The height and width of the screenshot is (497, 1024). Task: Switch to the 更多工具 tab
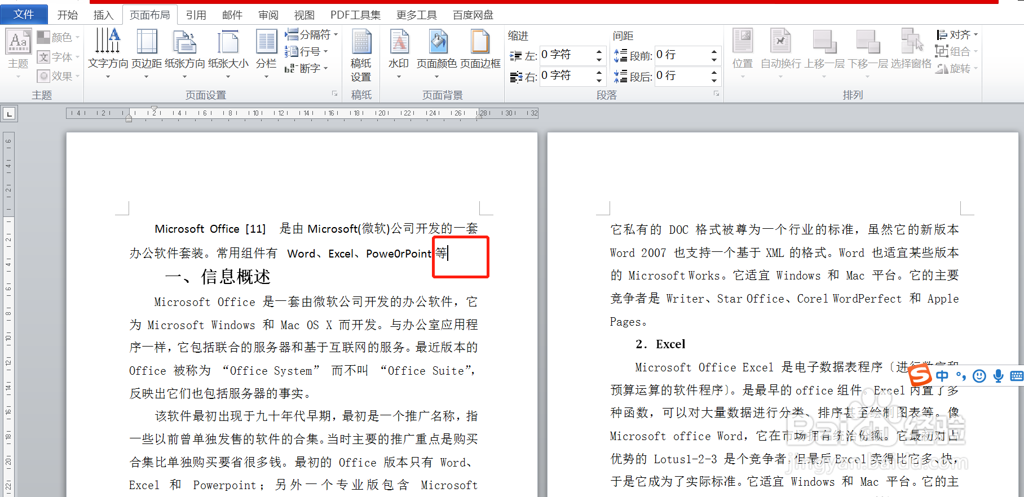(417, 15)
